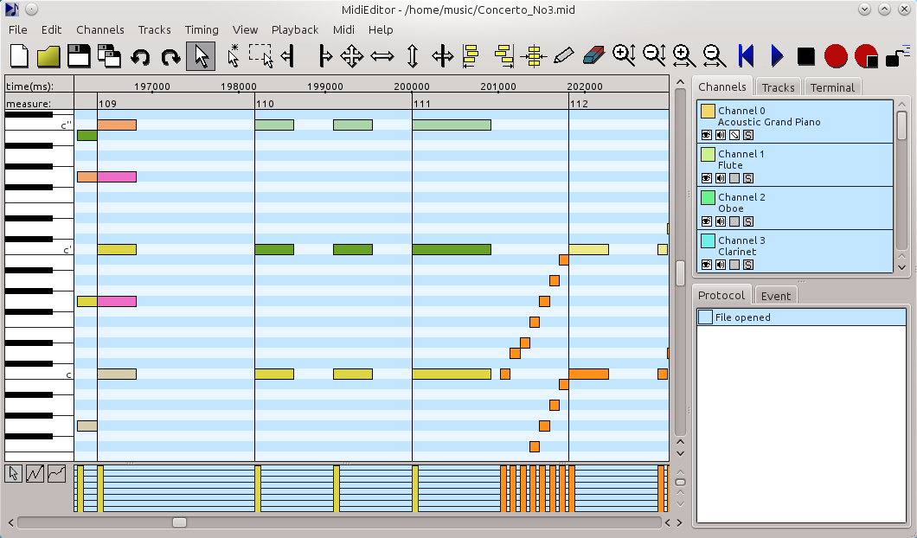Open the Channels menu in menu bar
This screenshot has height=538, width=917.
[100, 29]
